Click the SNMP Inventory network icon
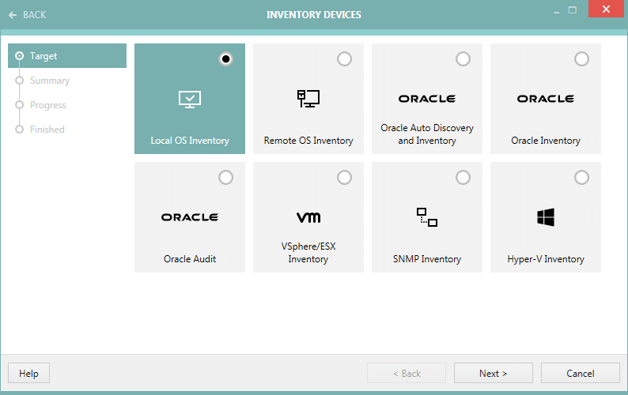Screen dimensions: 628x395 pos(427,217)
